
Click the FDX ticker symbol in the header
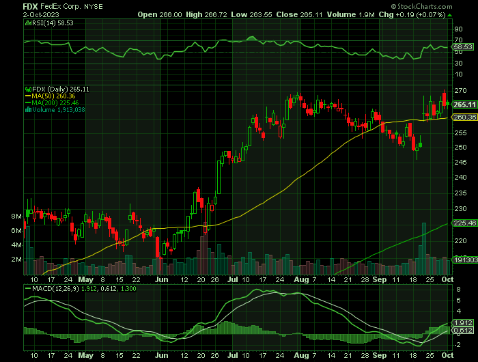pos(31,6)
